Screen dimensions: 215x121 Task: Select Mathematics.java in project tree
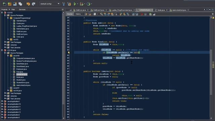[x=23, y=29]
